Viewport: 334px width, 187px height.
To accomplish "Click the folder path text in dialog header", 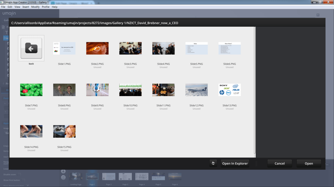I will [95, 23].
